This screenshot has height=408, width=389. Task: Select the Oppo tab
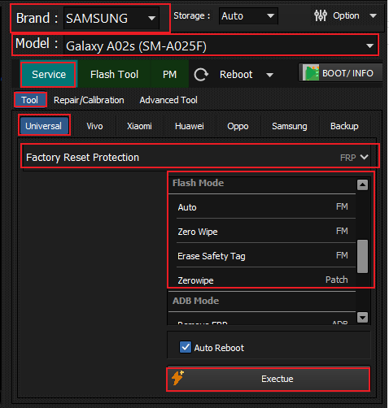tap(238, 126)
